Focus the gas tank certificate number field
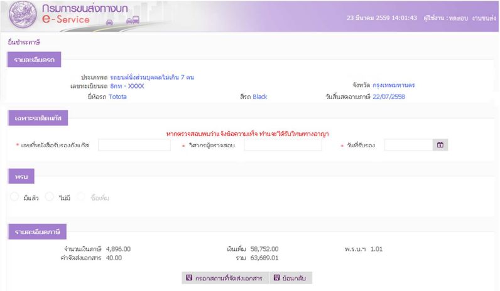Screen dimensions: 500x291 pyautogui.click(x=134, y=145)
